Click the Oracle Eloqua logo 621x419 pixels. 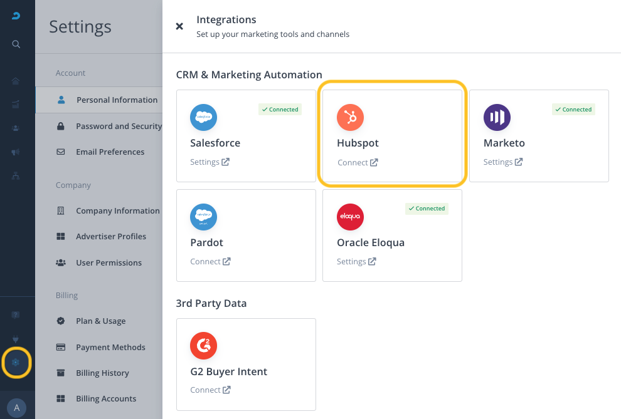[350, 217]
